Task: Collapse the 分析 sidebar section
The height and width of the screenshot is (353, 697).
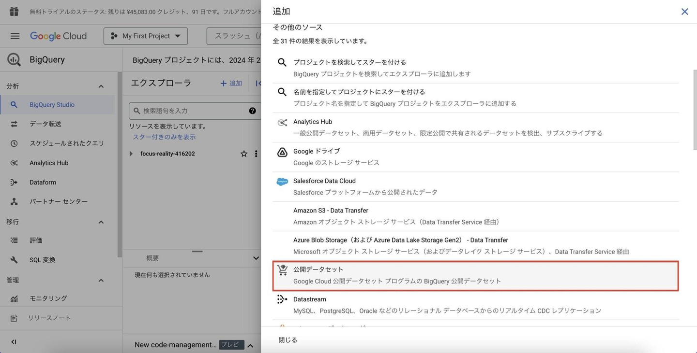Action: point(101,86)
